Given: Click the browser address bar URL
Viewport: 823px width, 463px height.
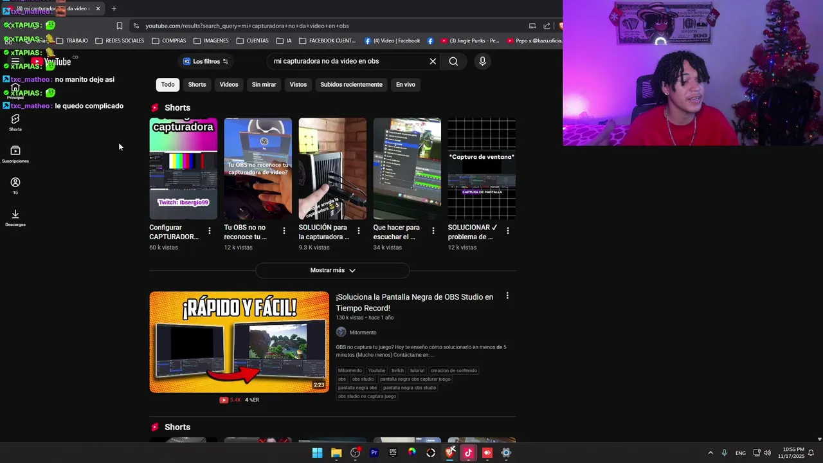Looking at the screenshot, I should 247,26.
